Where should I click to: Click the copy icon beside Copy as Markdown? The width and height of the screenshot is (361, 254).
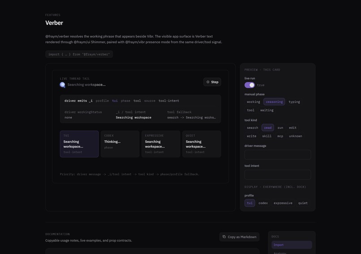point(224,237)
